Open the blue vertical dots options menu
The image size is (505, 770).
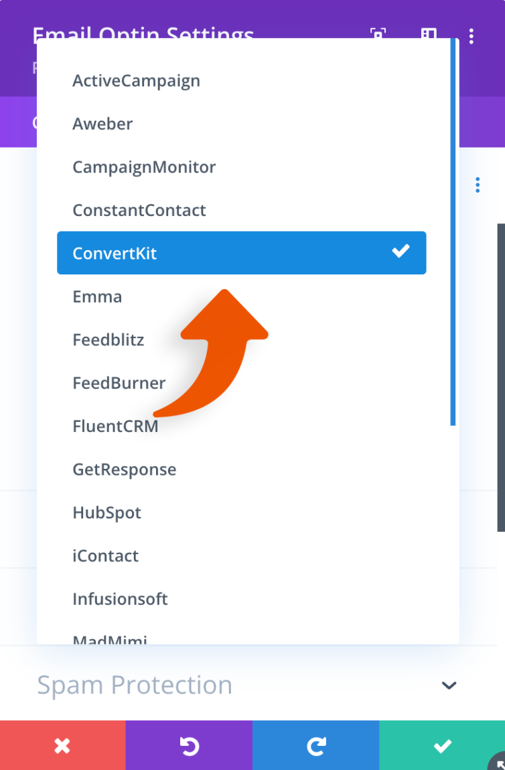pos(478,184)
